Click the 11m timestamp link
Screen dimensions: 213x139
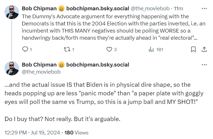coord(178,8)
